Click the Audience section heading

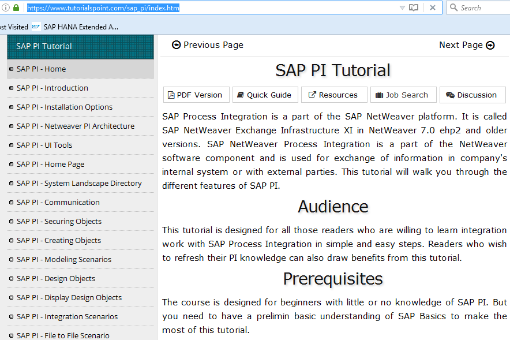pos(333,207)
